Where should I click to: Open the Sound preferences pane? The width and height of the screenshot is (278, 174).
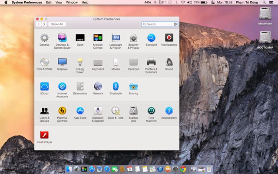[x=169, y=64]
